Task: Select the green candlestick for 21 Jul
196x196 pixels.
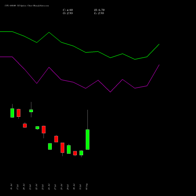Action: [31, 111]
